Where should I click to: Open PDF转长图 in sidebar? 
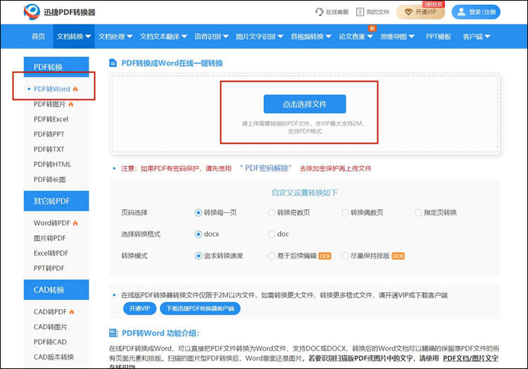click(x=49, y=180)
